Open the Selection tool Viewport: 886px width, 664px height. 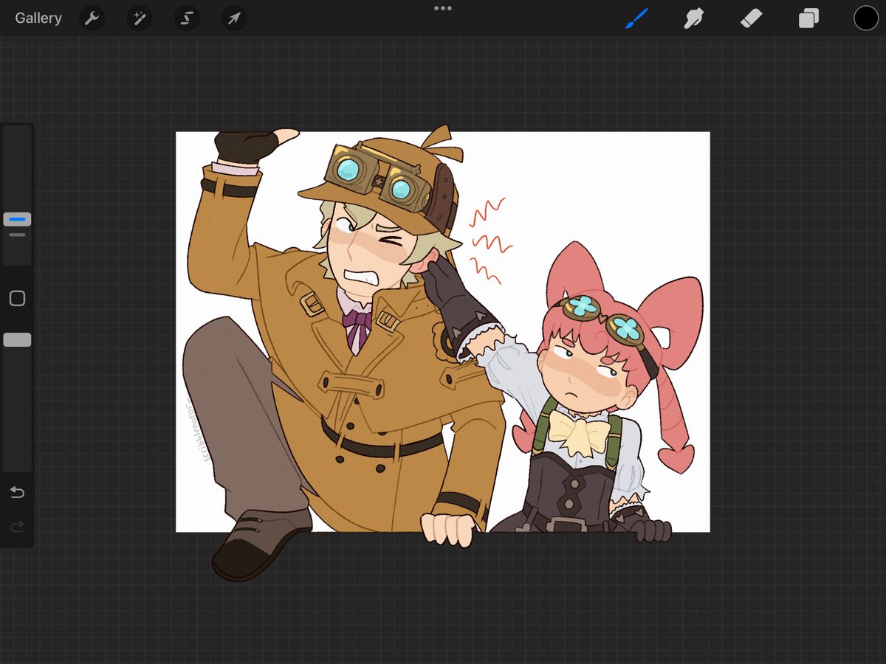187,18
